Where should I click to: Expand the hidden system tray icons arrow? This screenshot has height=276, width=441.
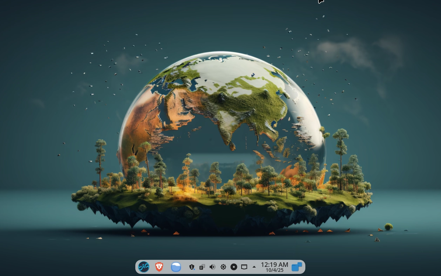click(x=254, y=267)
